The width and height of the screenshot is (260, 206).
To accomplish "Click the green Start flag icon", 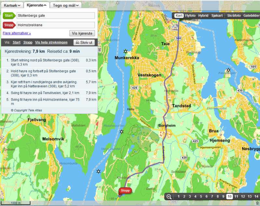I will pos(9,16).
